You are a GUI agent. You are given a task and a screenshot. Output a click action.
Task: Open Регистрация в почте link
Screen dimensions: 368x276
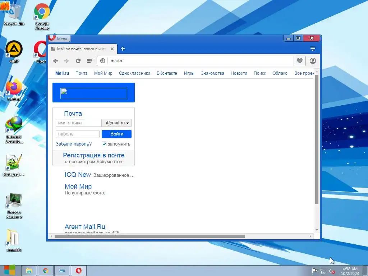tap(94, 155)
